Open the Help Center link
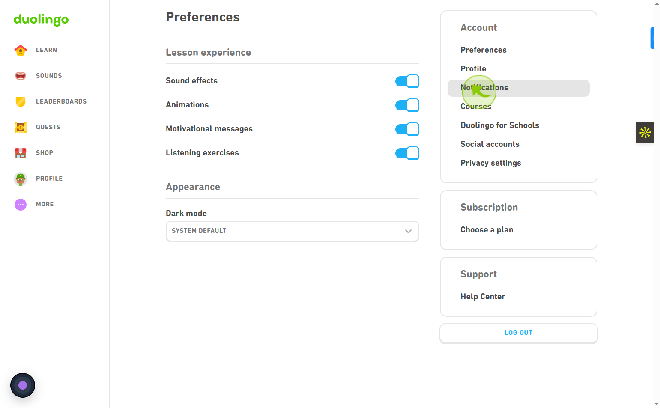 pyautogui.click(x=483, y=297)
